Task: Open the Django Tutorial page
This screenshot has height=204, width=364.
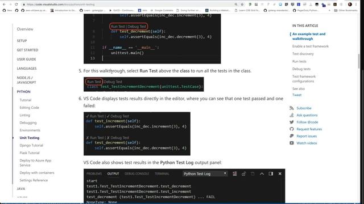Action: pyautogui.click(x=31, y=145)
